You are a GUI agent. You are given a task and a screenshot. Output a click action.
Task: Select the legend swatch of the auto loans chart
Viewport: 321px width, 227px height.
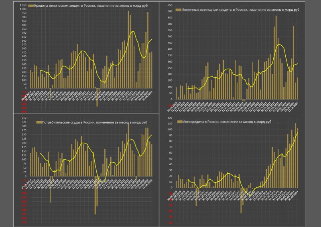pos(180,122)
